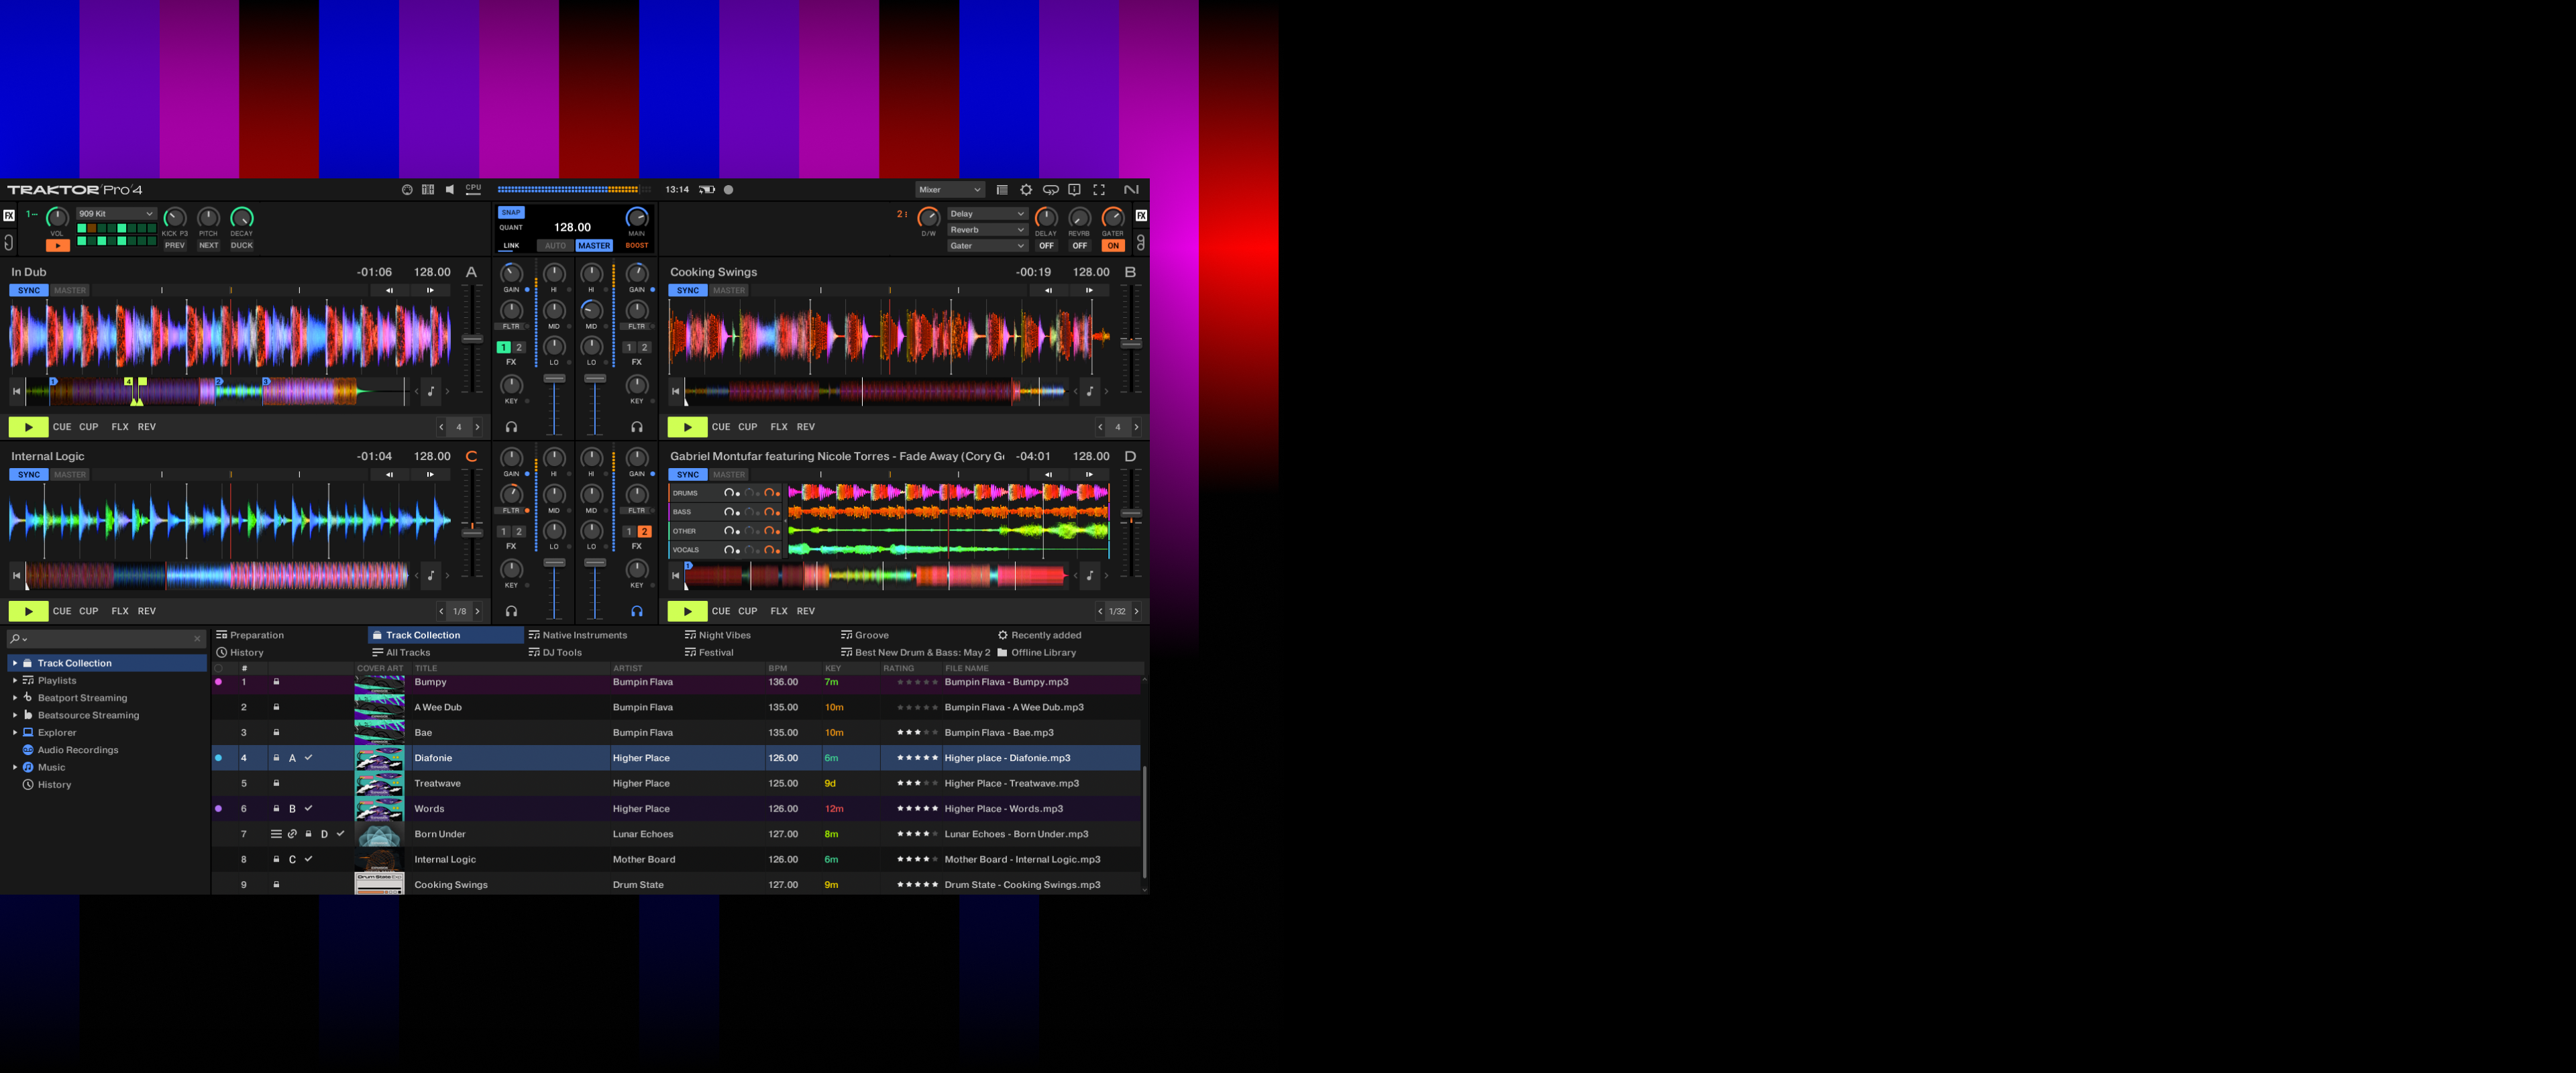Image resolution: width=2576 pixels, height=1073 pixels.
Task: Open the Reverb effect dropdown
Action: pyautogui.click(x=988, y=230)
